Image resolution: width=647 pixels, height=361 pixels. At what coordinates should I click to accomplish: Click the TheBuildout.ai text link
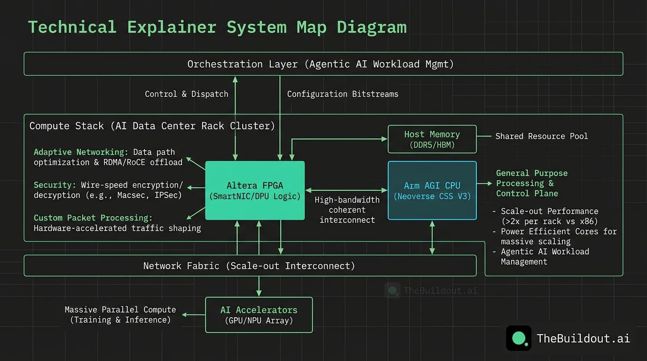(x=583, y=338)
